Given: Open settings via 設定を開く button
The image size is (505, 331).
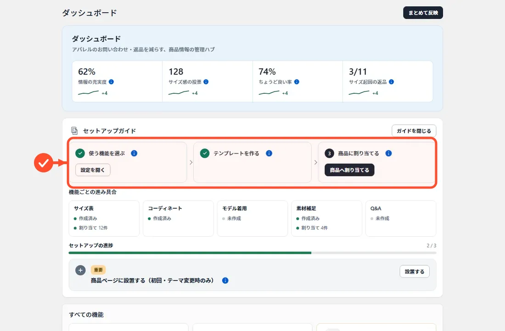Looking at the screenshot, I should (x=93, y=170).
